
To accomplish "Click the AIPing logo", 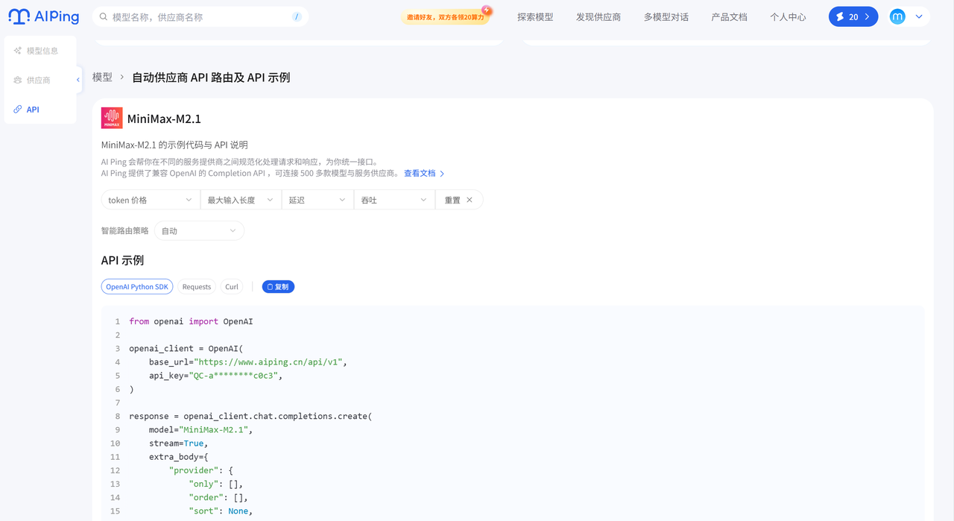I will pos(43,16).
